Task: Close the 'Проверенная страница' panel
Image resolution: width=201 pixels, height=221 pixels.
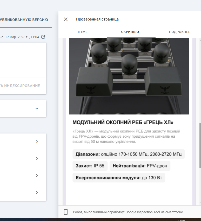Action: [66, 19]
